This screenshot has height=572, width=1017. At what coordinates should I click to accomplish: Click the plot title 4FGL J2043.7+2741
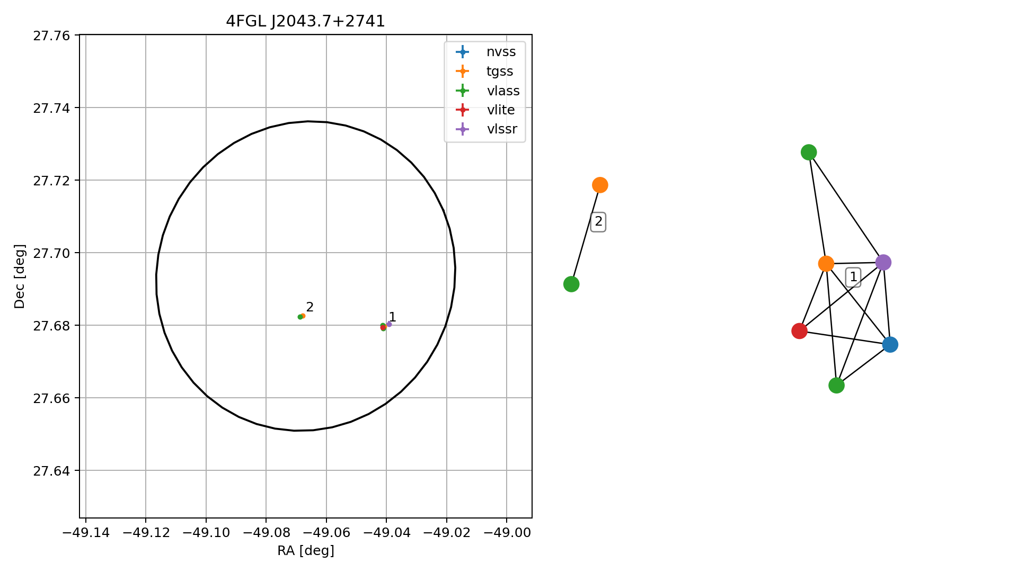[305, 21]
